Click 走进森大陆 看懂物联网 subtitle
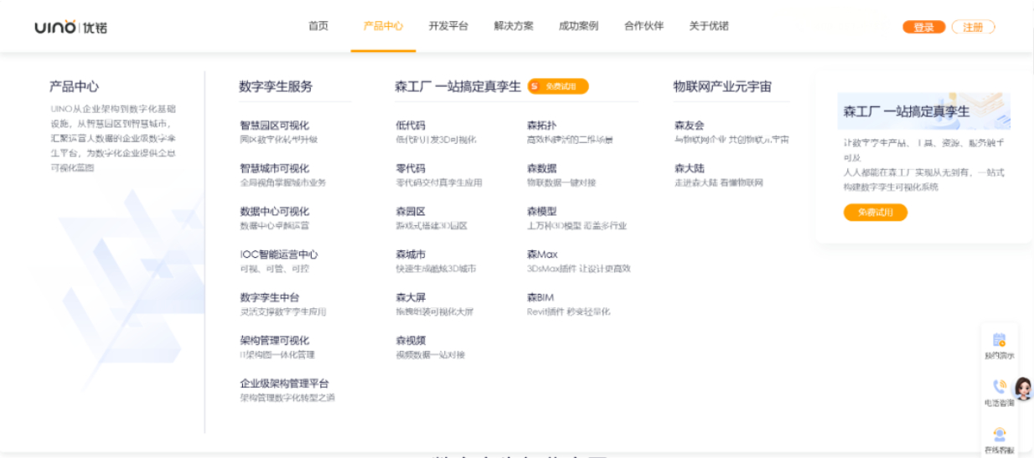Viewport: 1034px width, 458px height. click(x=719, y=183)
